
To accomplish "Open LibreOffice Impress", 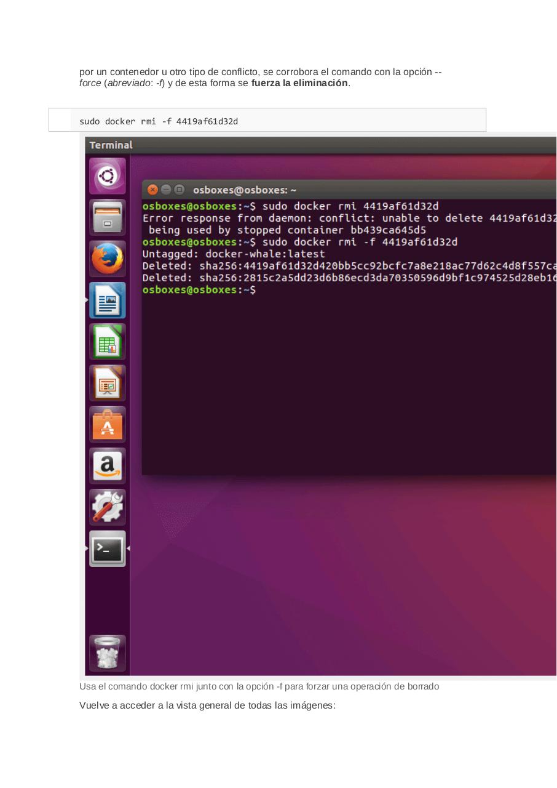I will (x=107, y=382).
